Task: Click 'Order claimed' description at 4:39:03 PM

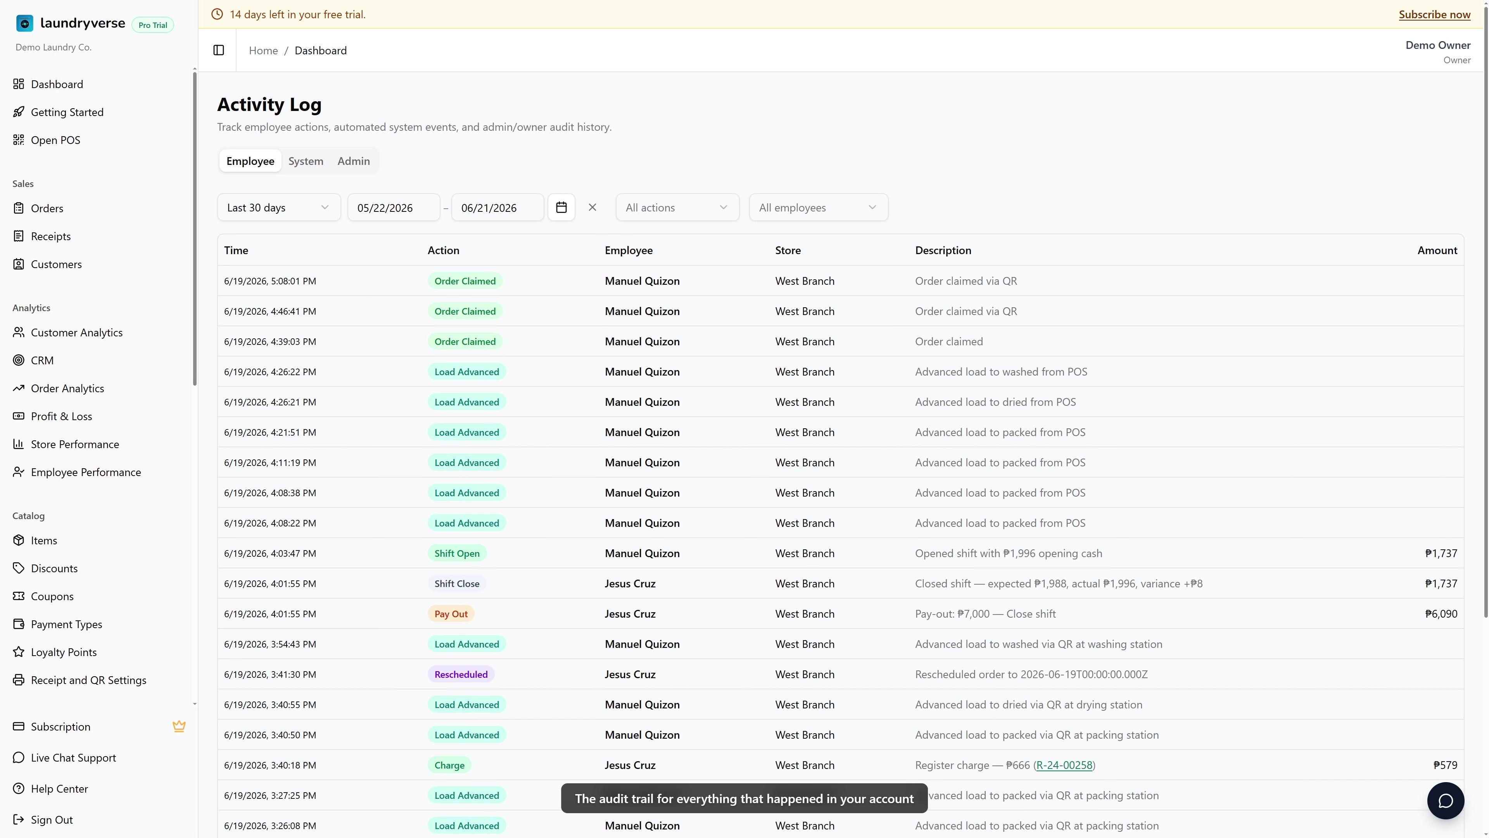Action: [948, 341]
